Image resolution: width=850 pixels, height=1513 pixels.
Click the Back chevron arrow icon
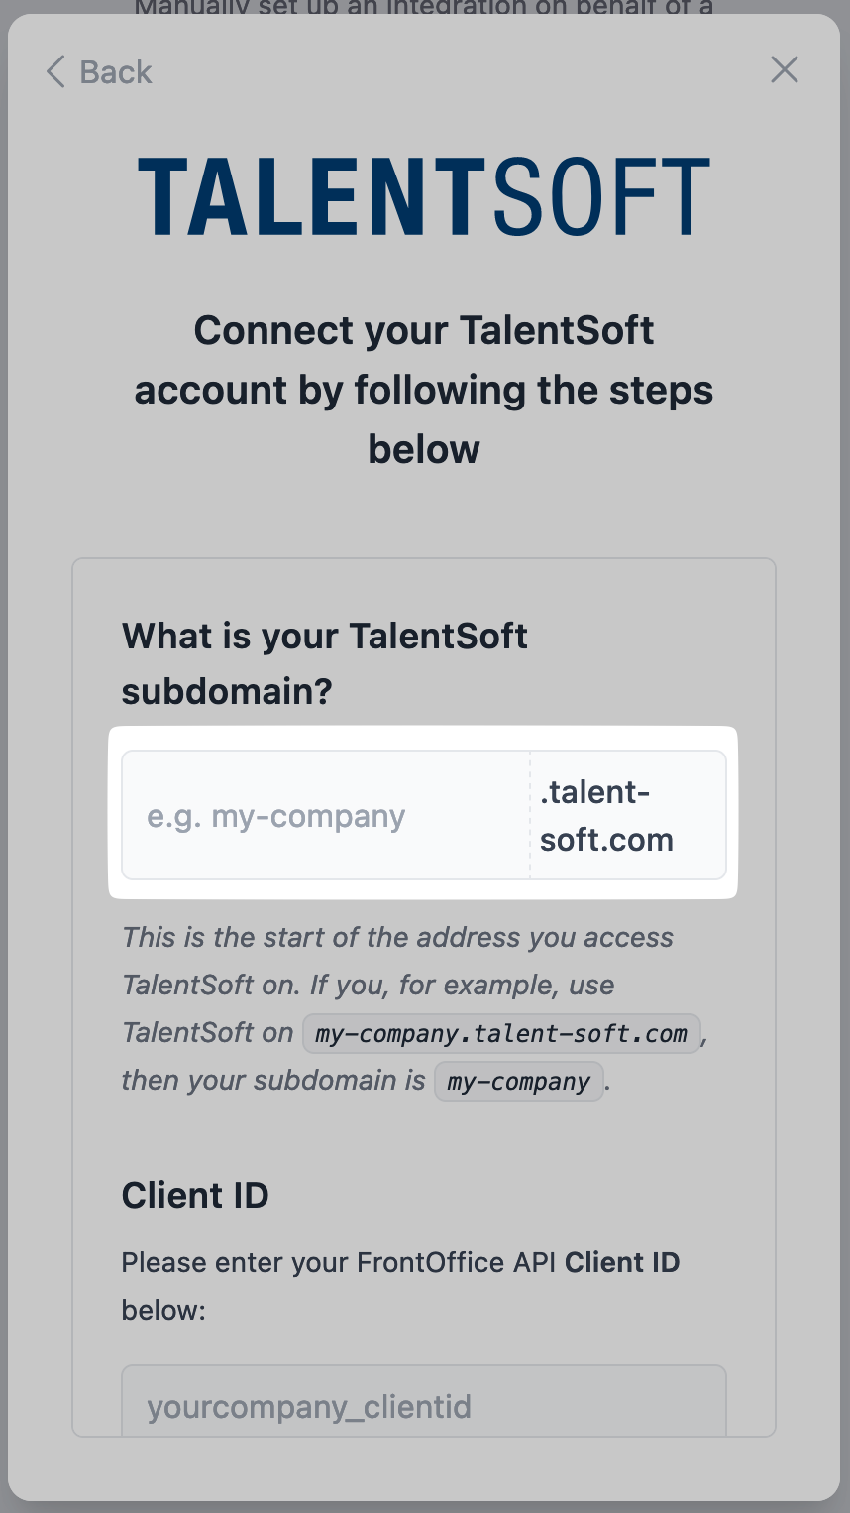[x=55, y=71]
